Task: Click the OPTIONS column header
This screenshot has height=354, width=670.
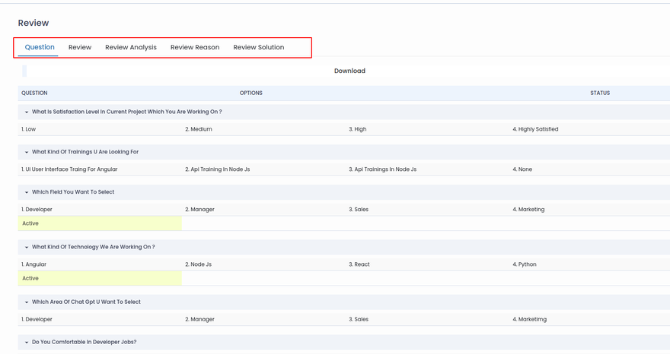Action: 251,93
